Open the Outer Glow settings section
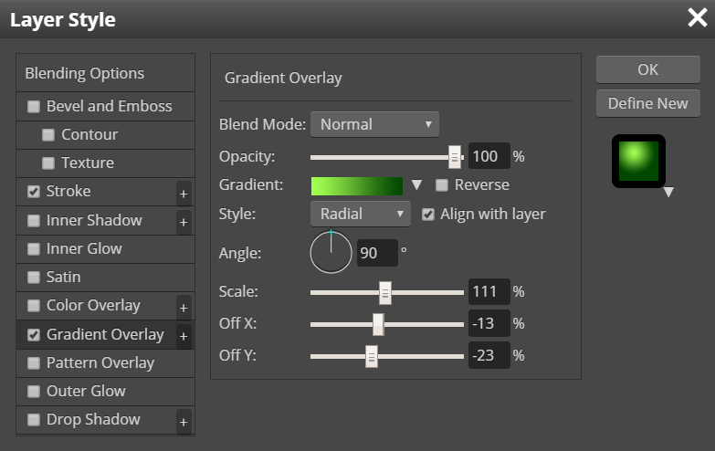This screenshot has height=451, width=715. 86,391
